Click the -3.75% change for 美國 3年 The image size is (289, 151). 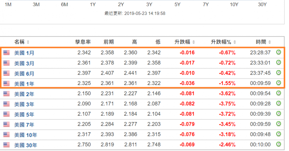point(227,104)
